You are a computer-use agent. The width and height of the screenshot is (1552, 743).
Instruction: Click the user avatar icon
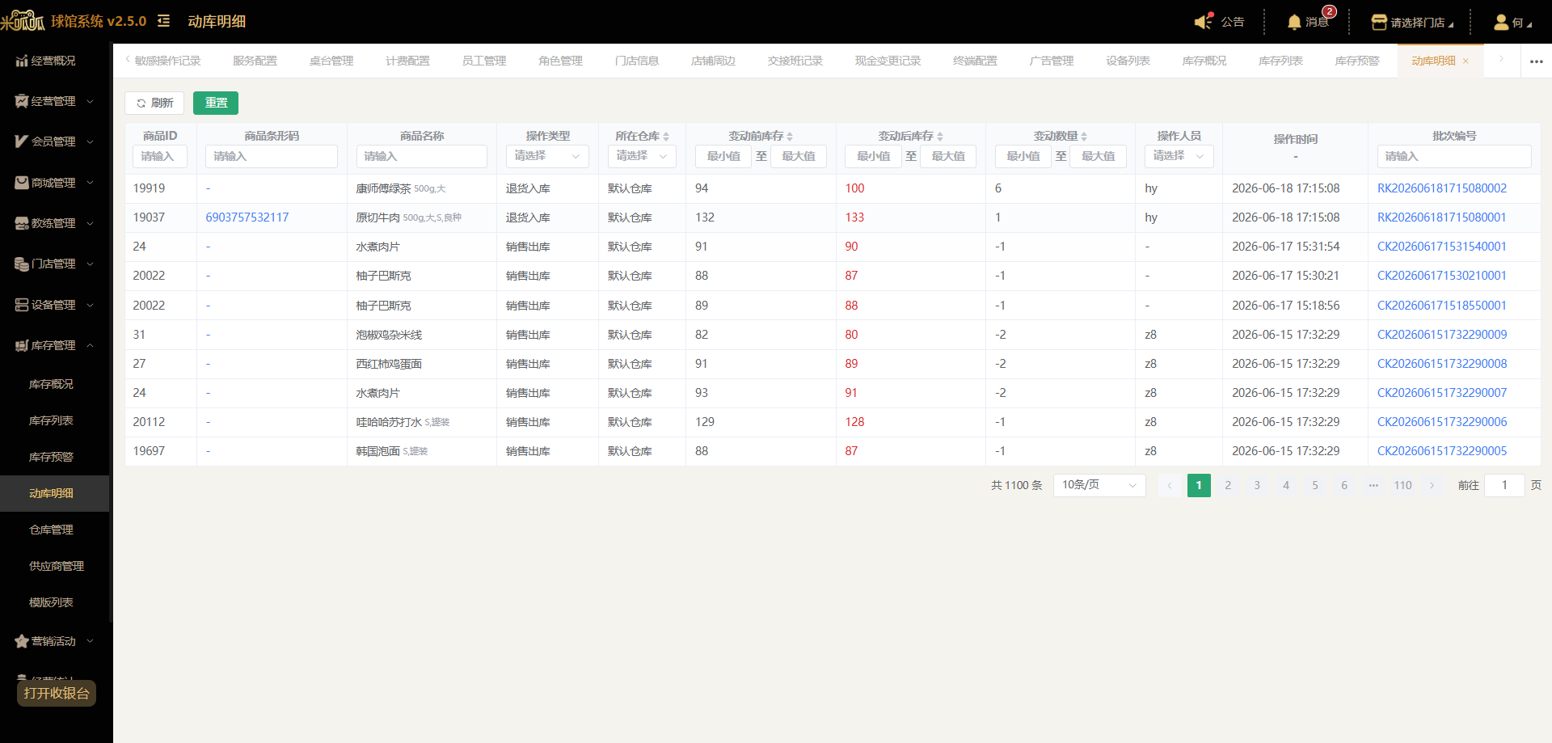pyautogui.click(x=1501, y=22)
